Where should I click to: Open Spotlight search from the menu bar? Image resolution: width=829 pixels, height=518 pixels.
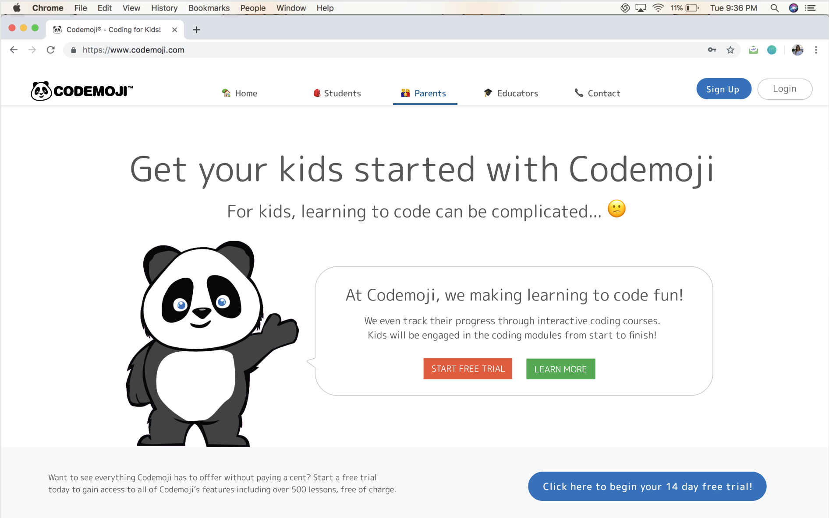(774, 7)
